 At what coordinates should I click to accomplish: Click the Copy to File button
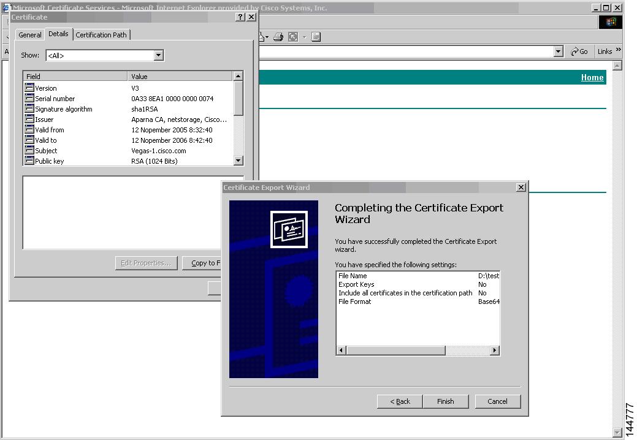202,263
